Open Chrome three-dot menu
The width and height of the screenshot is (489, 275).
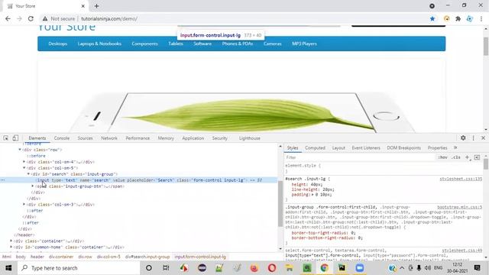coord(481,18)
